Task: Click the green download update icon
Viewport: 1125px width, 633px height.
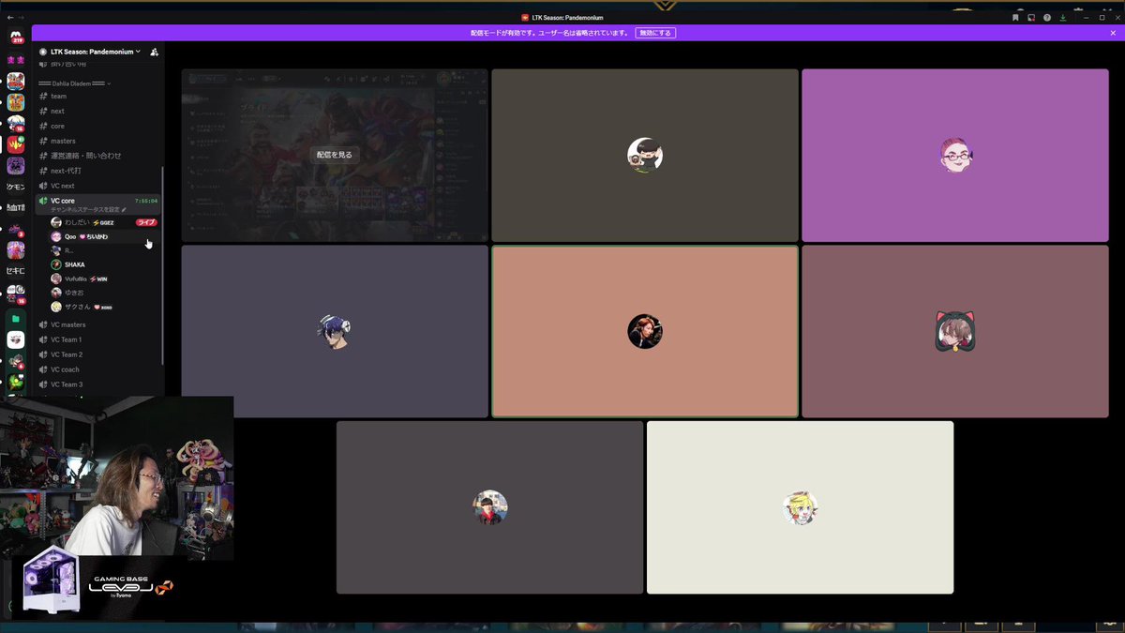Action: pyautogui.click(x=1063, y=18)
